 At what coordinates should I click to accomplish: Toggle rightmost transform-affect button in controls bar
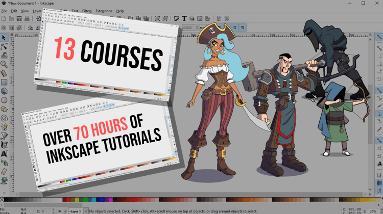pos(243,28)
